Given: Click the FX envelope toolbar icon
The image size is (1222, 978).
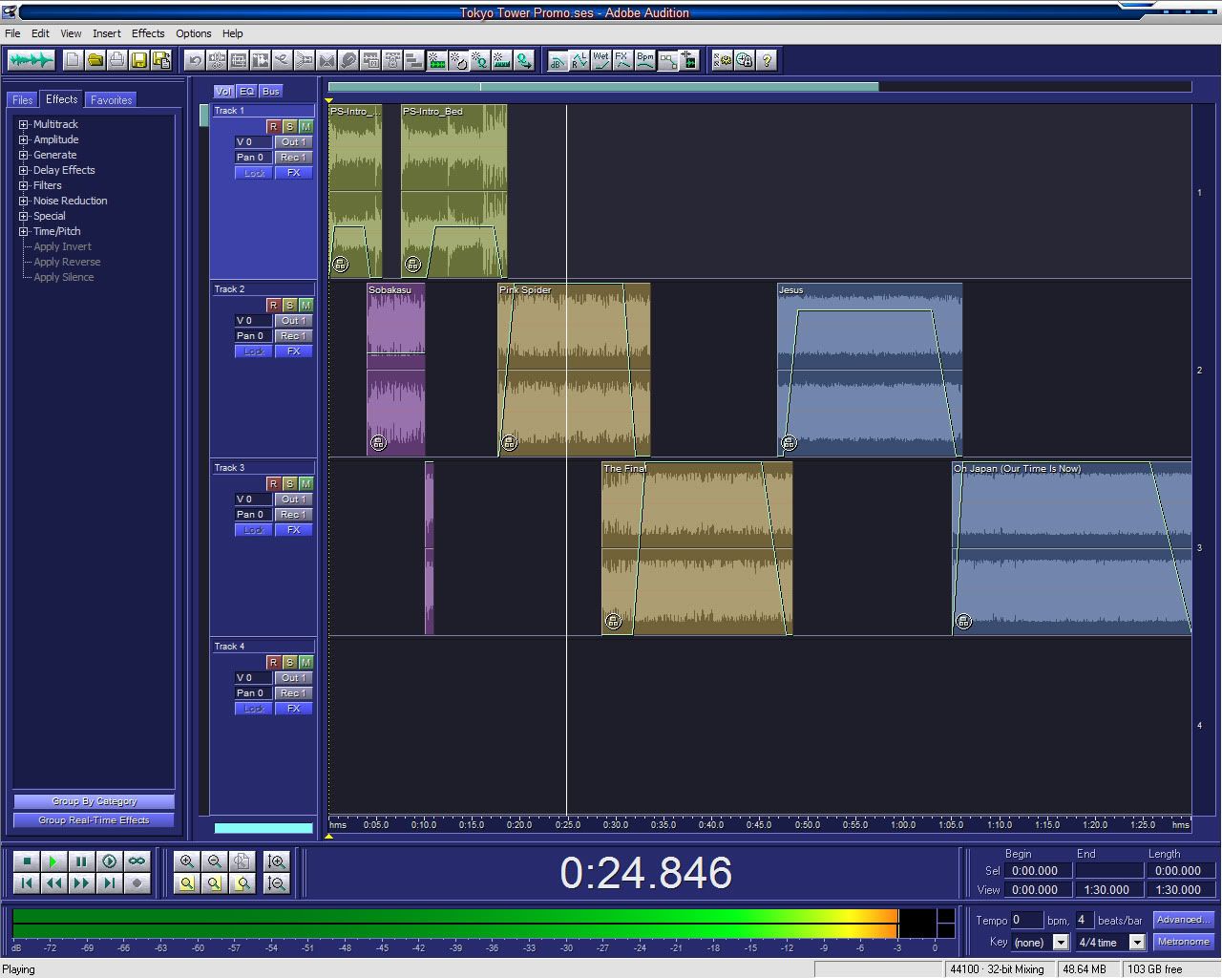Looking at the screenshot, I should (x=622, y=60).
